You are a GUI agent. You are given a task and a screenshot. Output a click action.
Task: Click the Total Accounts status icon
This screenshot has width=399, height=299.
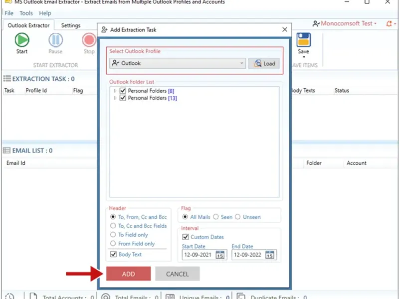click(x=33, y=296)
